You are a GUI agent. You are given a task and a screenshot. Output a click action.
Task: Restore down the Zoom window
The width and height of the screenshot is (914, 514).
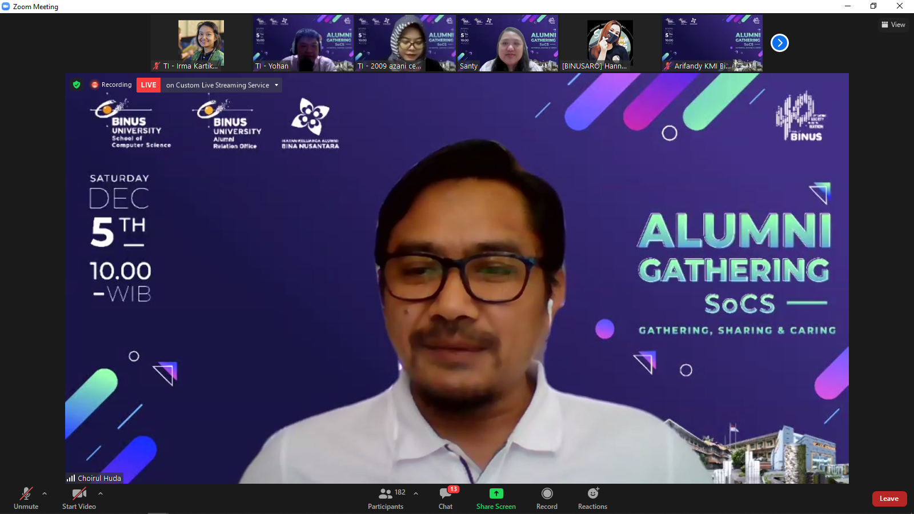(x=873, y=6)
